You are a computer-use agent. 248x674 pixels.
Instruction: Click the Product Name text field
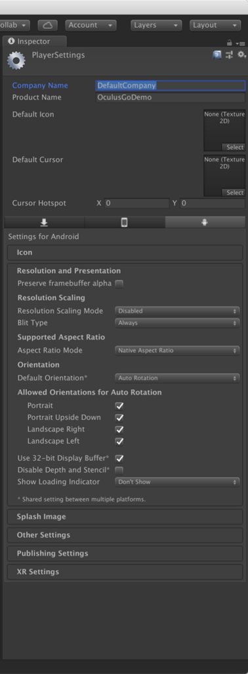(x=170, y=97)
